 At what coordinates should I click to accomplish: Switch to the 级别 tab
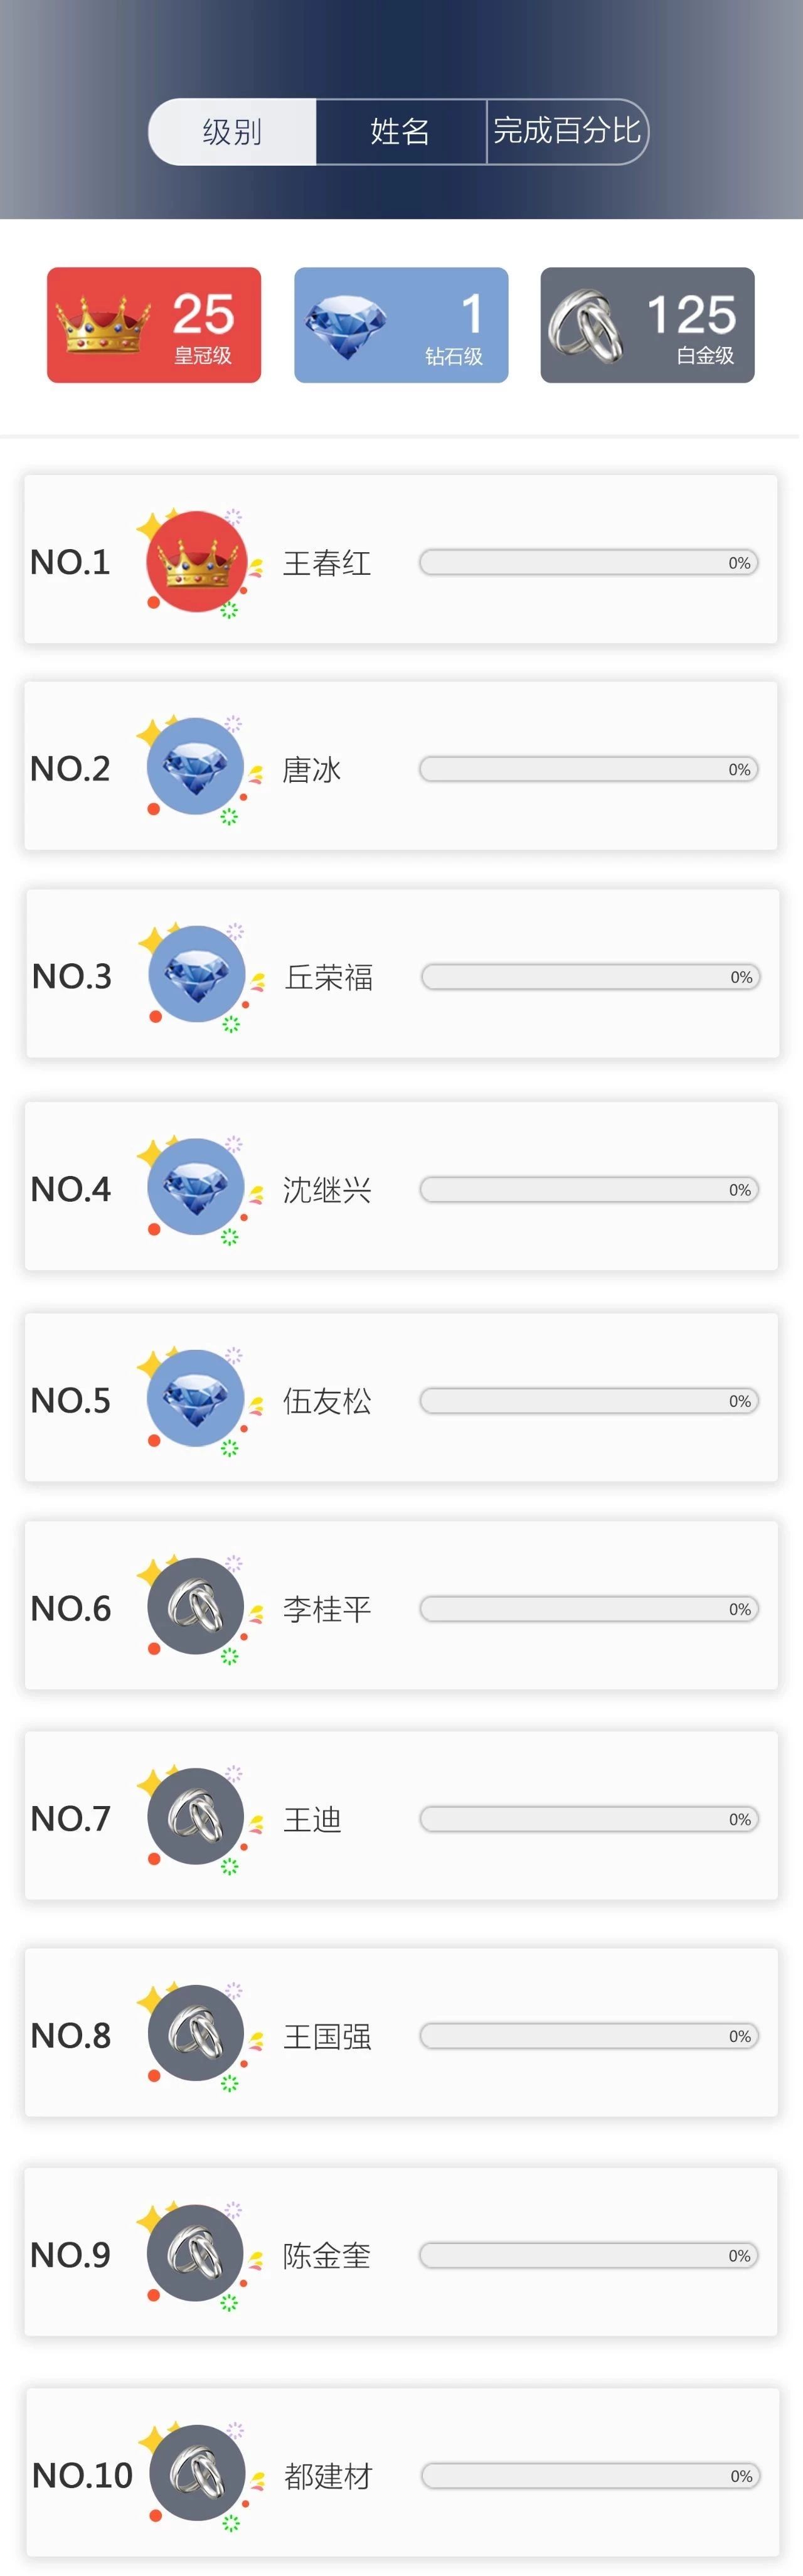pos(232,131)
